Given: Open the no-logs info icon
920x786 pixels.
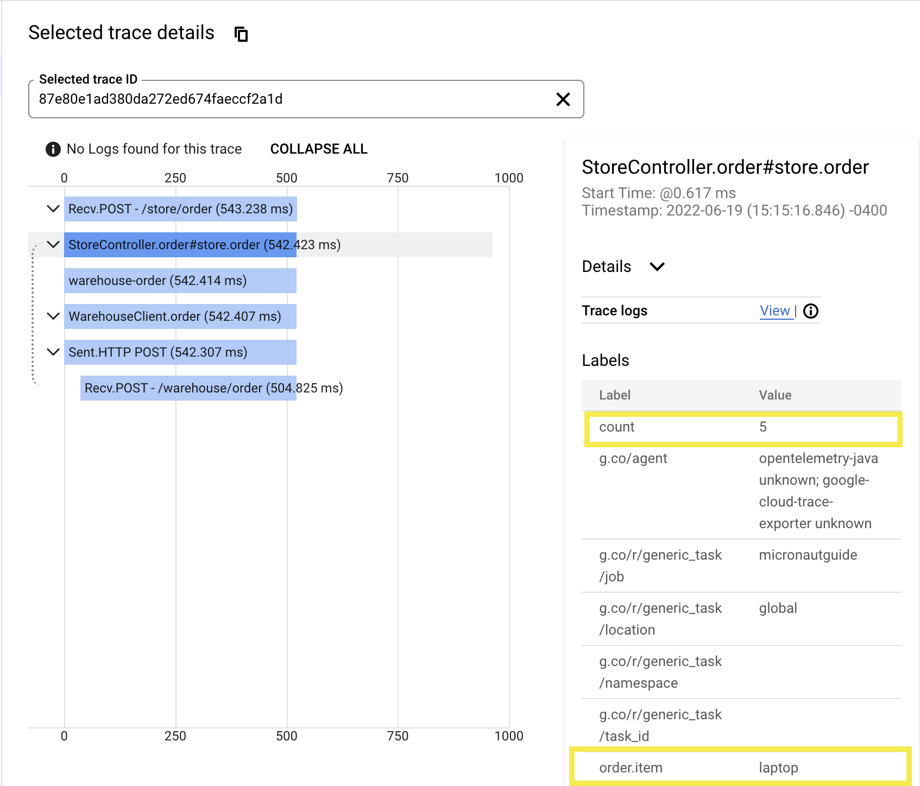Looking at the screenshot, I should pyautogui.click(x=53, y=149).
